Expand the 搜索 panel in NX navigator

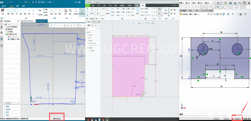tap(12, 106)
